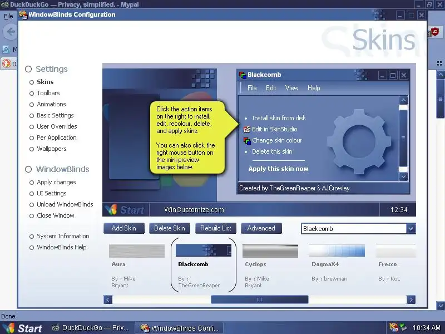The height and width of the screenshot is (334, 445).
Task: Click the search icon in Mypal bookmarks bar
Action: 6,50
